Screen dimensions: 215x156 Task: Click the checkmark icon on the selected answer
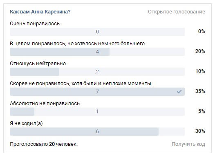[x=179, y=92]
